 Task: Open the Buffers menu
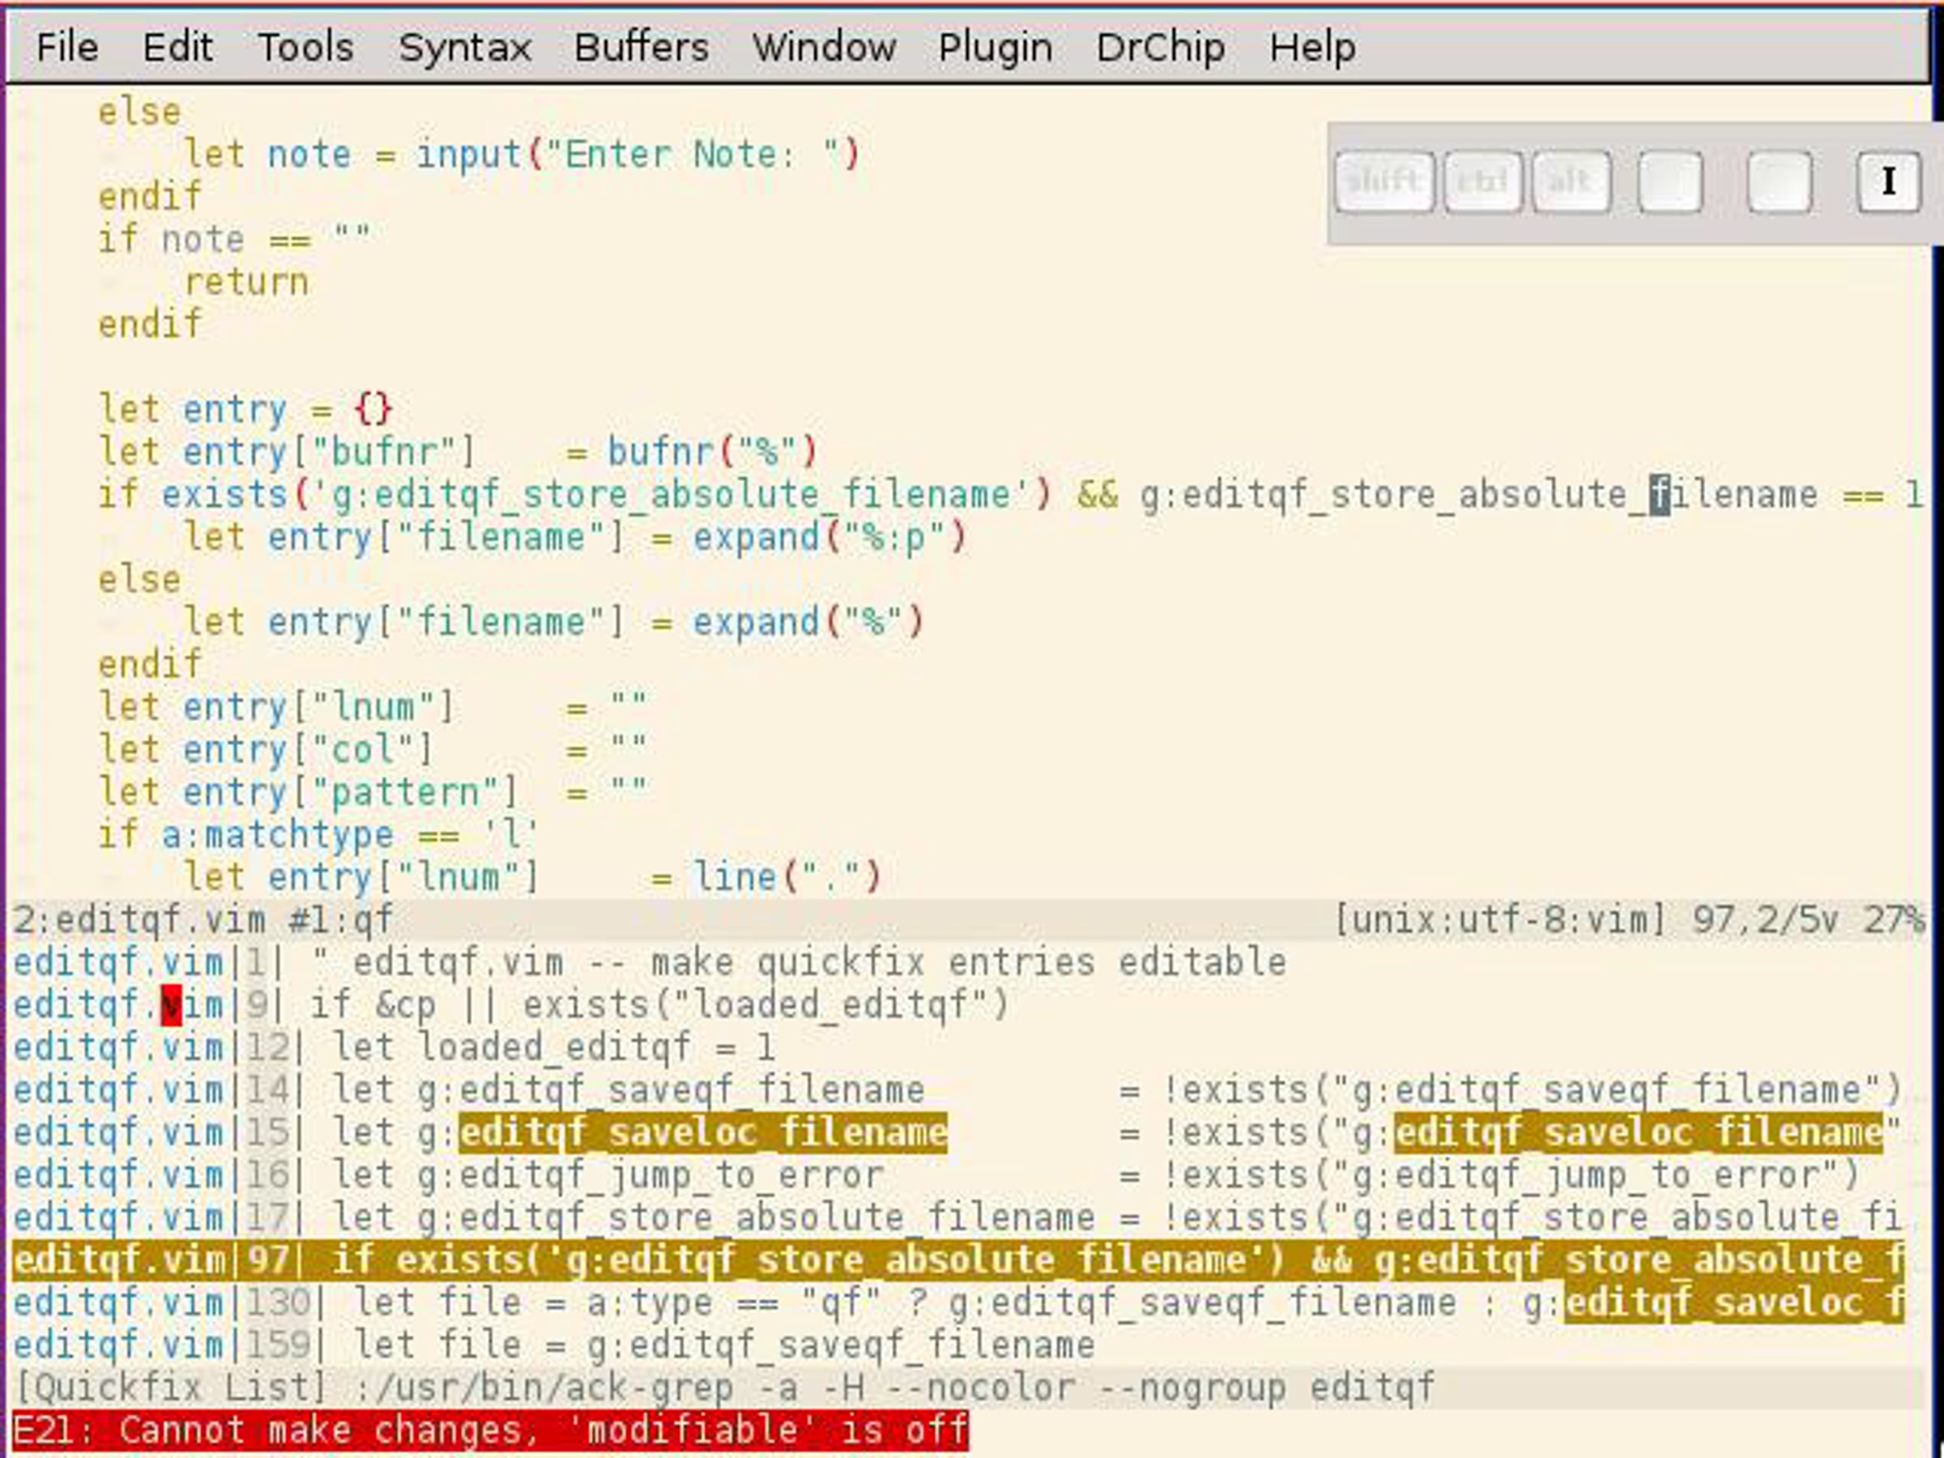[641, 47]
